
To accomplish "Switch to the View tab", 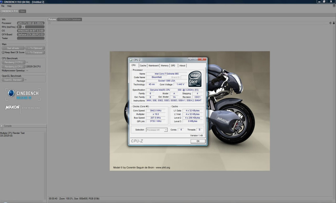I will [23, 11].
